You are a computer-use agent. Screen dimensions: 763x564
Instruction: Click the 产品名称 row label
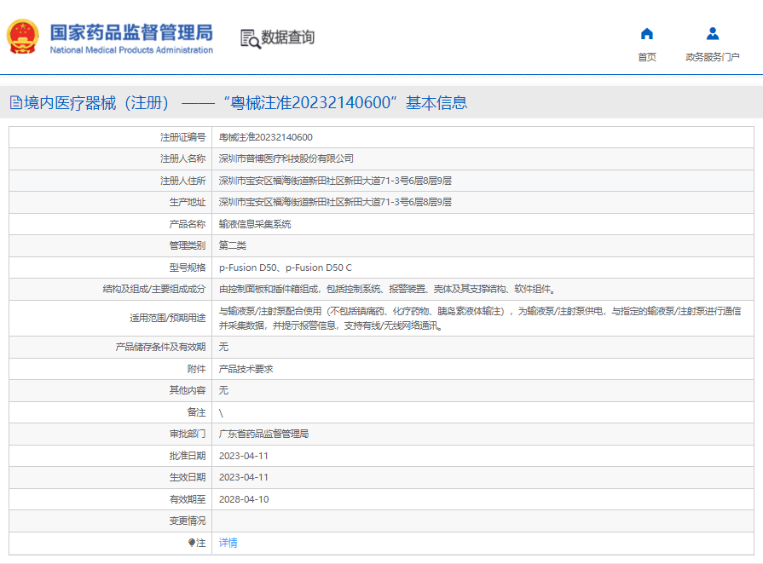[x=188, y=224]
